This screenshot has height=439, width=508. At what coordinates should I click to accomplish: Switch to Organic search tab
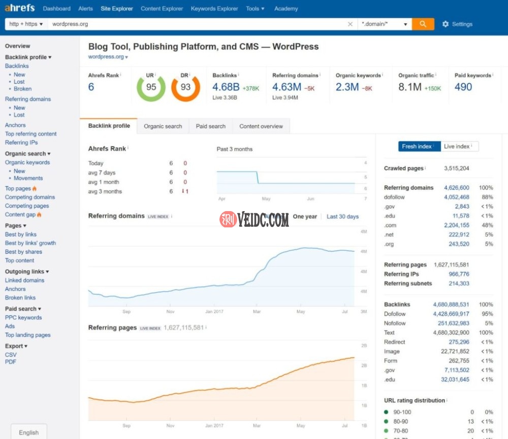click(x=163, y=126)
